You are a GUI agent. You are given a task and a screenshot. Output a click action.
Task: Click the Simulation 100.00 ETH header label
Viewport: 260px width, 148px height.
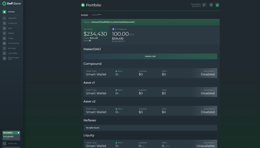[x=196, y=5]
